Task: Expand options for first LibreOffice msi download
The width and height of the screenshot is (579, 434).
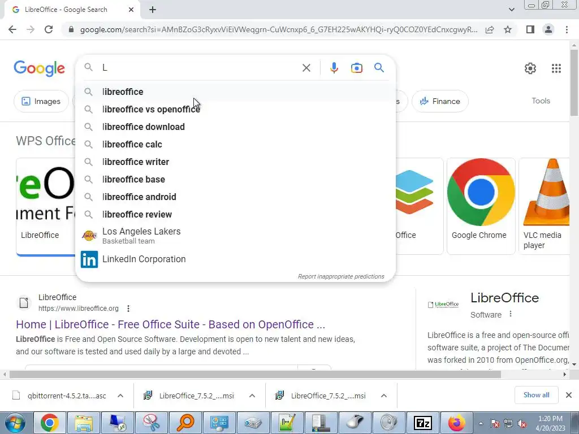Action: pos(252,396)
